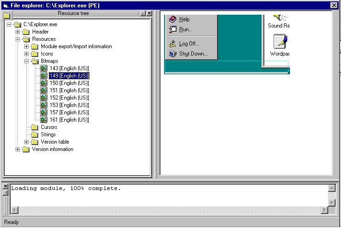Select the bitmap icon for resource 143
Screen dimensions: 341x229
[44, 68]
